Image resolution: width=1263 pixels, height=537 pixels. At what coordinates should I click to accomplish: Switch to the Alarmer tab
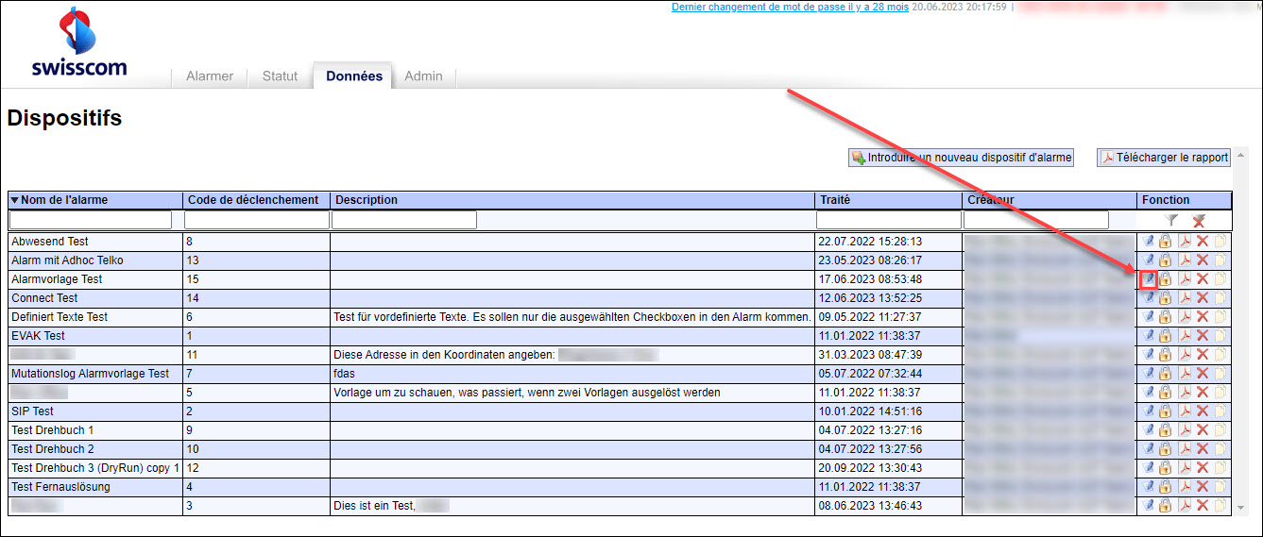tap(210, 76)
